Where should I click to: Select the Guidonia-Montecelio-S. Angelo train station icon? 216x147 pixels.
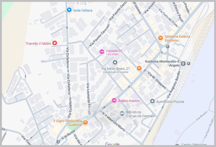183,63
